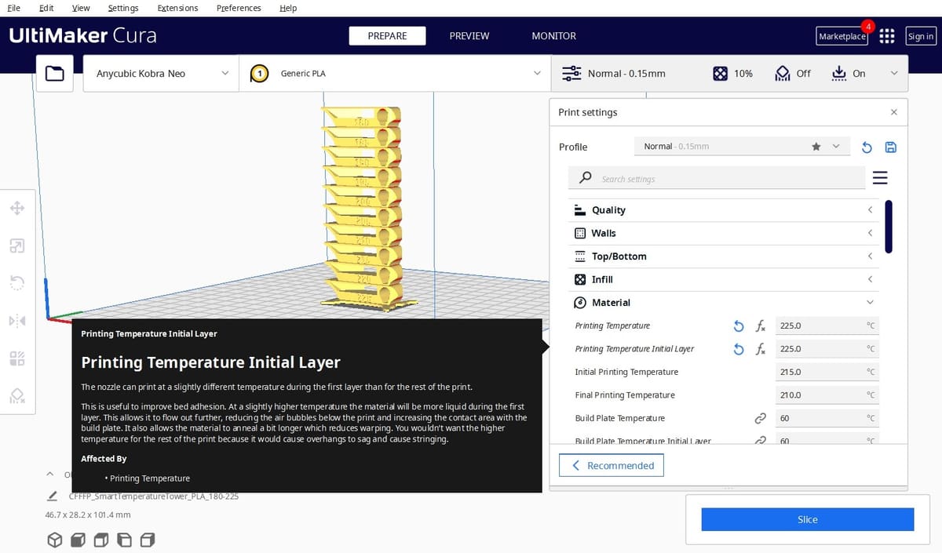
Task: Save the profile with disk icon
Action: point(890,147)
